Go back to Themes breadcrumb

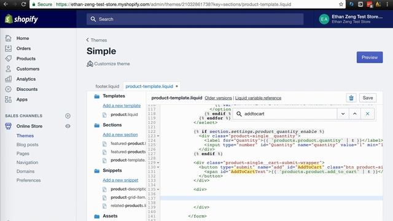tap(96, 40)
